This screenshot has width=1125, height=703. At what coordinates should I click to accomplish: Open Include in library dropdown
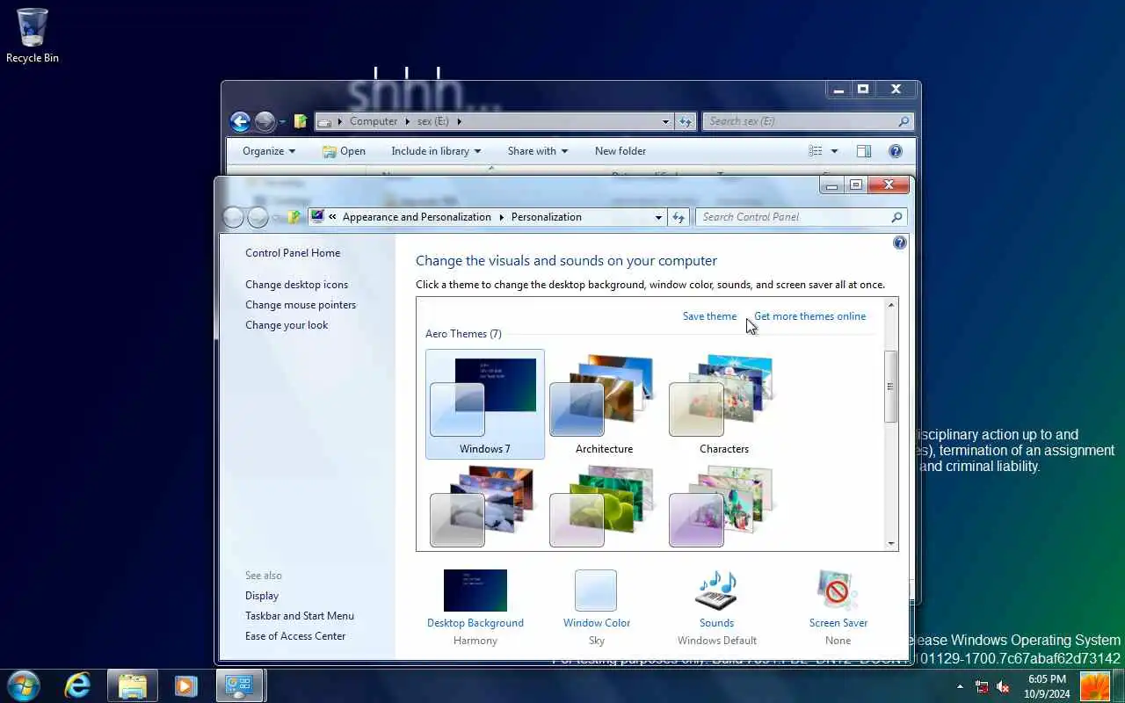pos(436,151)
